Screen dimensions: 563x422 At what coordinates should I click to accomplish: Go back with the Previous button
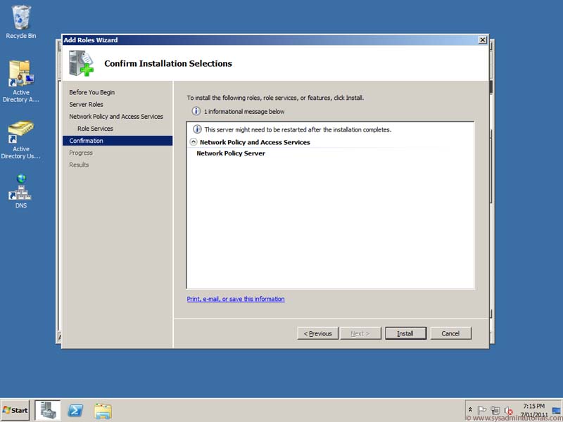(x=318, y=333)
